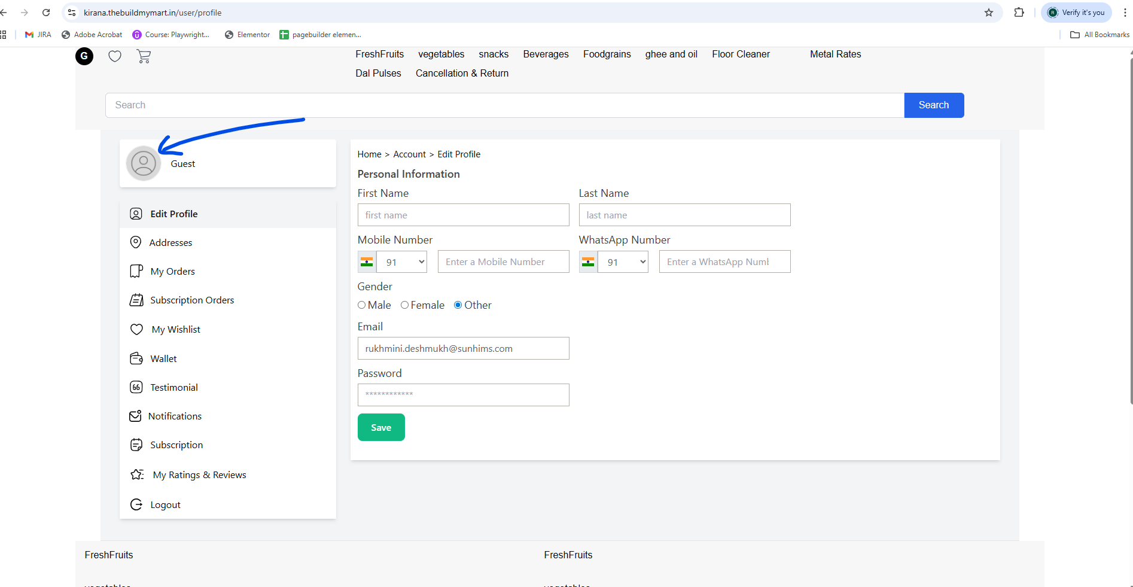This screenshot has height=587, width=1133.
Task: Go to ghee and oil category
Action: point(671,54)
